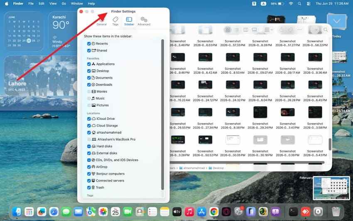Open the more actions ellipsis in Finder toolbar
This screenshot has height=221, width=353.
tap(299, 30)
